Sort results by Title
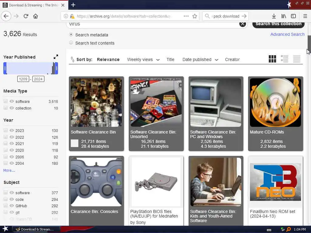Screen dimensions: 311x233 point(170,59)
